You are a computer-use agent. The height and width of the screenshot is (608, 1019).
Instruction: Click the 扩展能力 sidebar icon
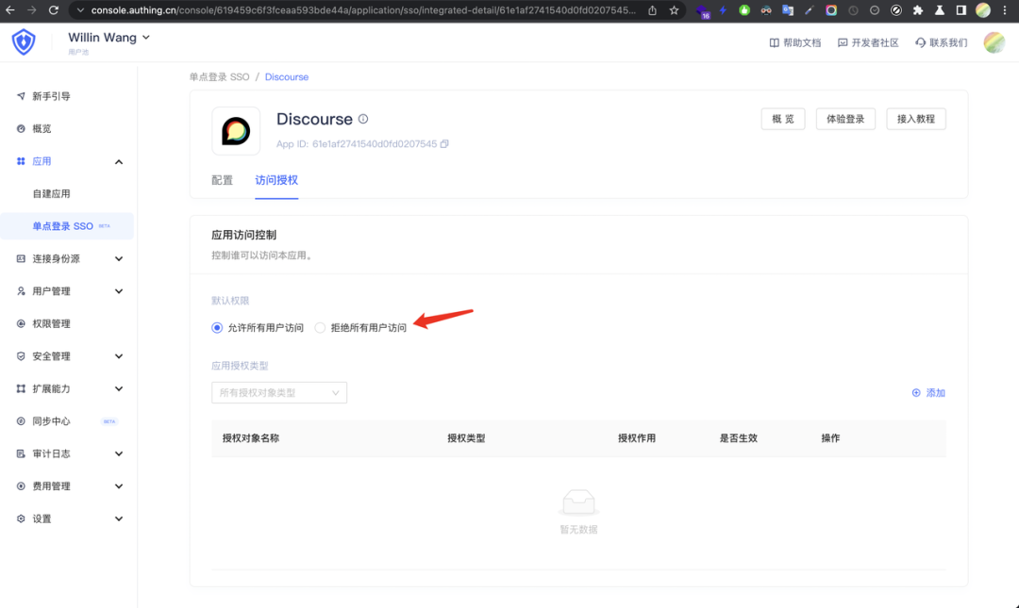[x=21, y=388]
